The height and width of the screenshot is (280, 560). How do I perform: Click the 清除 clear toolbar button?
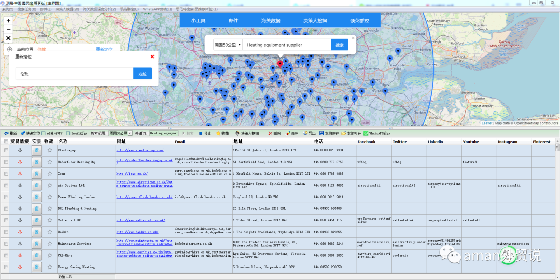pos(292,133)
